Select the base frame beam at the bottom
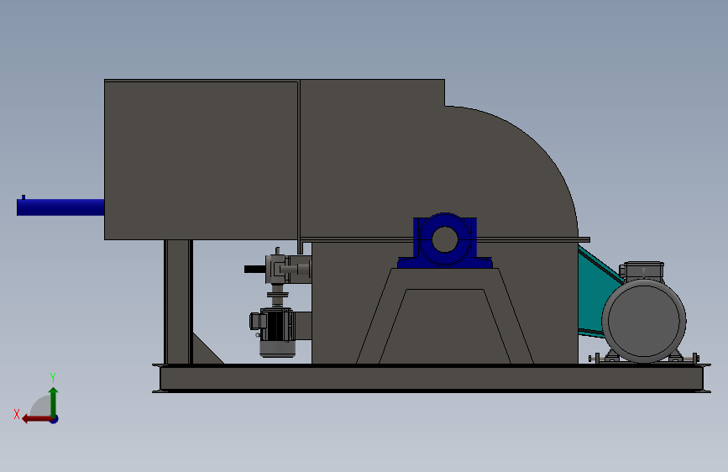Image resolution: width=728 pixels, height=472 pixels. (x=432, y=379)
